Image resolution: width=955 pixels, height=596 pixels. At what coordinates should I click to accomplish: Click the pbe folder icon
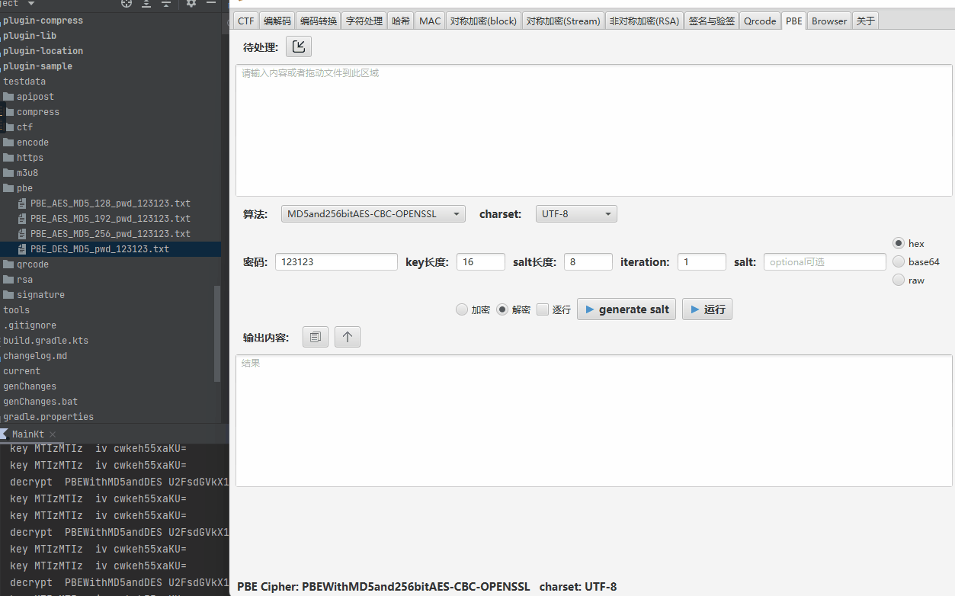(9, 188)
